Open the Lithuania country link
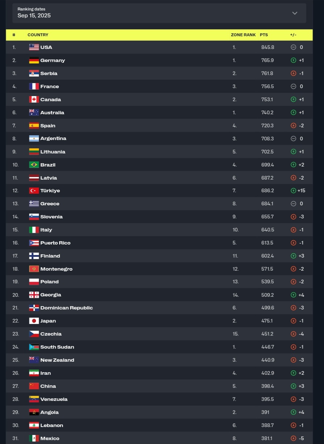 [53, 152]
